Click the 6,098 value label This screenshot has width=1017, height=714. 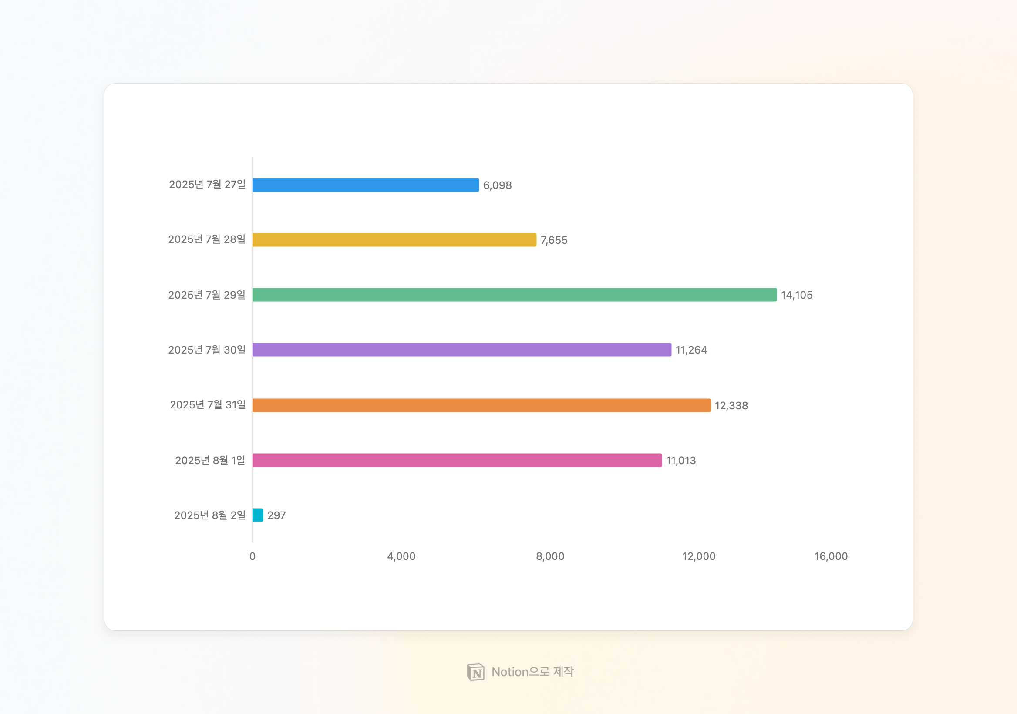[x=498, y=185]
